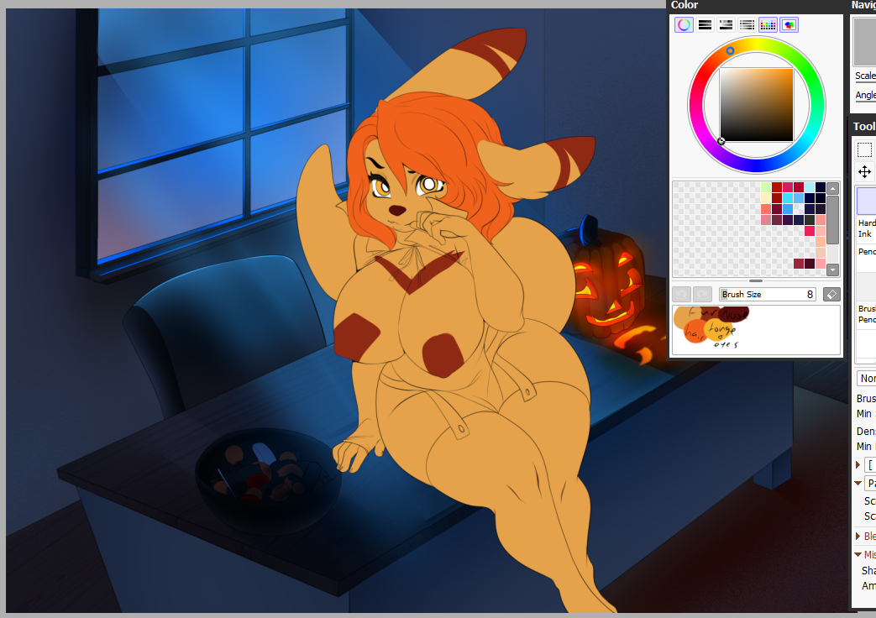The height and width of the screenshot is (618, 876).
Task: Click inside the color scratchpad area
Action: pyautogui.click(x=757, y=330)
